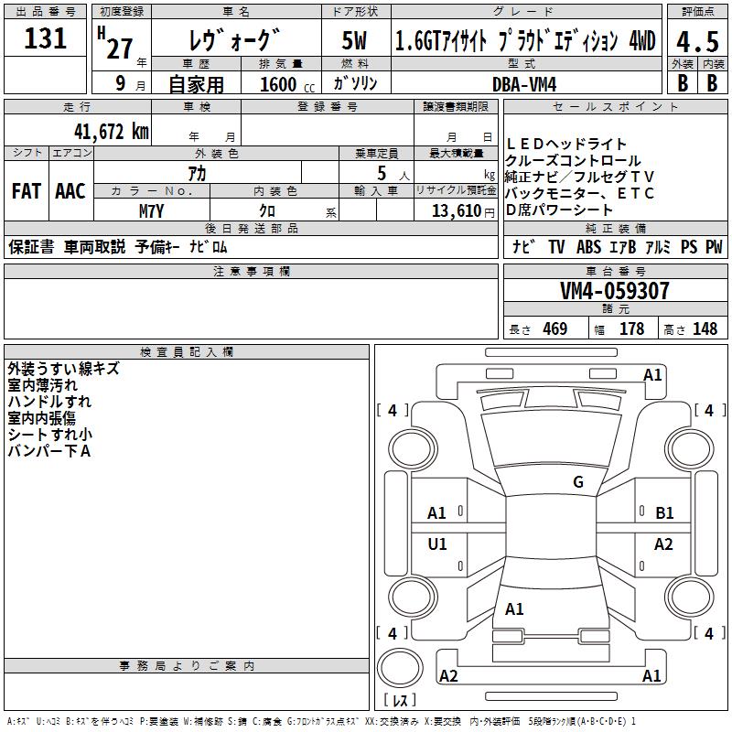Select 保証書 in later-shipped parts
The height and width of the screenshot is (732, 732).
point(31,246)
